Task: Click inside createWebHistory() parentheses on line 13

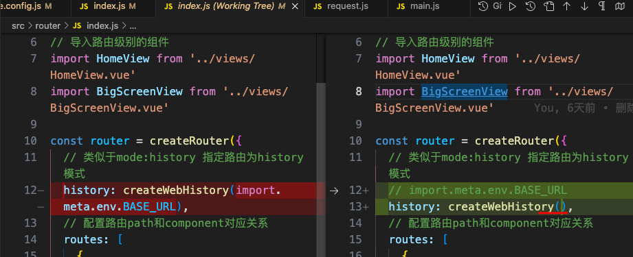Action: [562, 207]
